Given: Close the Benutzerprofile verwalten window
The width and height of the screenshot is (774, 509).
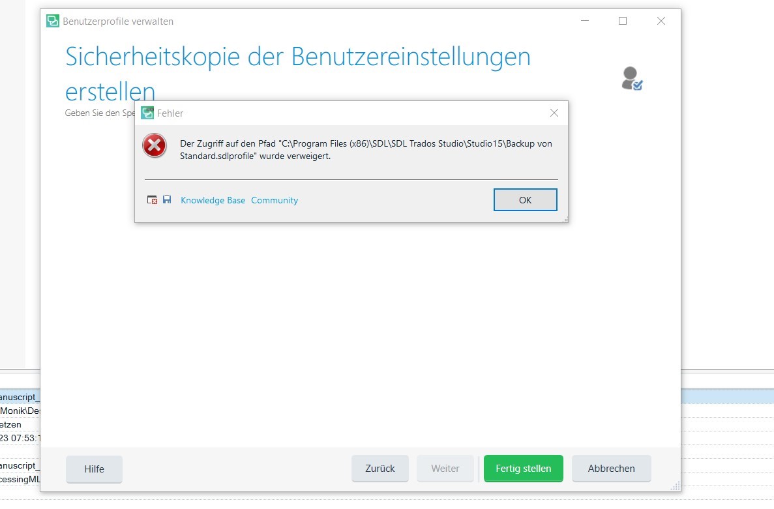Looking at the screenshot, I should point(661,21).
